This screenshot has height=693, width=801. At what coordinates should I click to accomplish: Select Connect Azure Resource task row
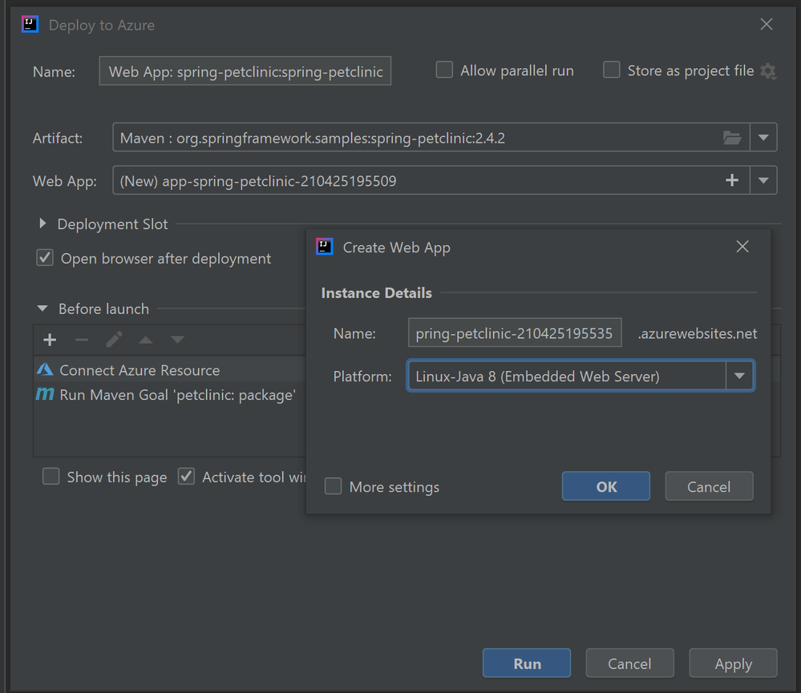click(x=170, y=369)
